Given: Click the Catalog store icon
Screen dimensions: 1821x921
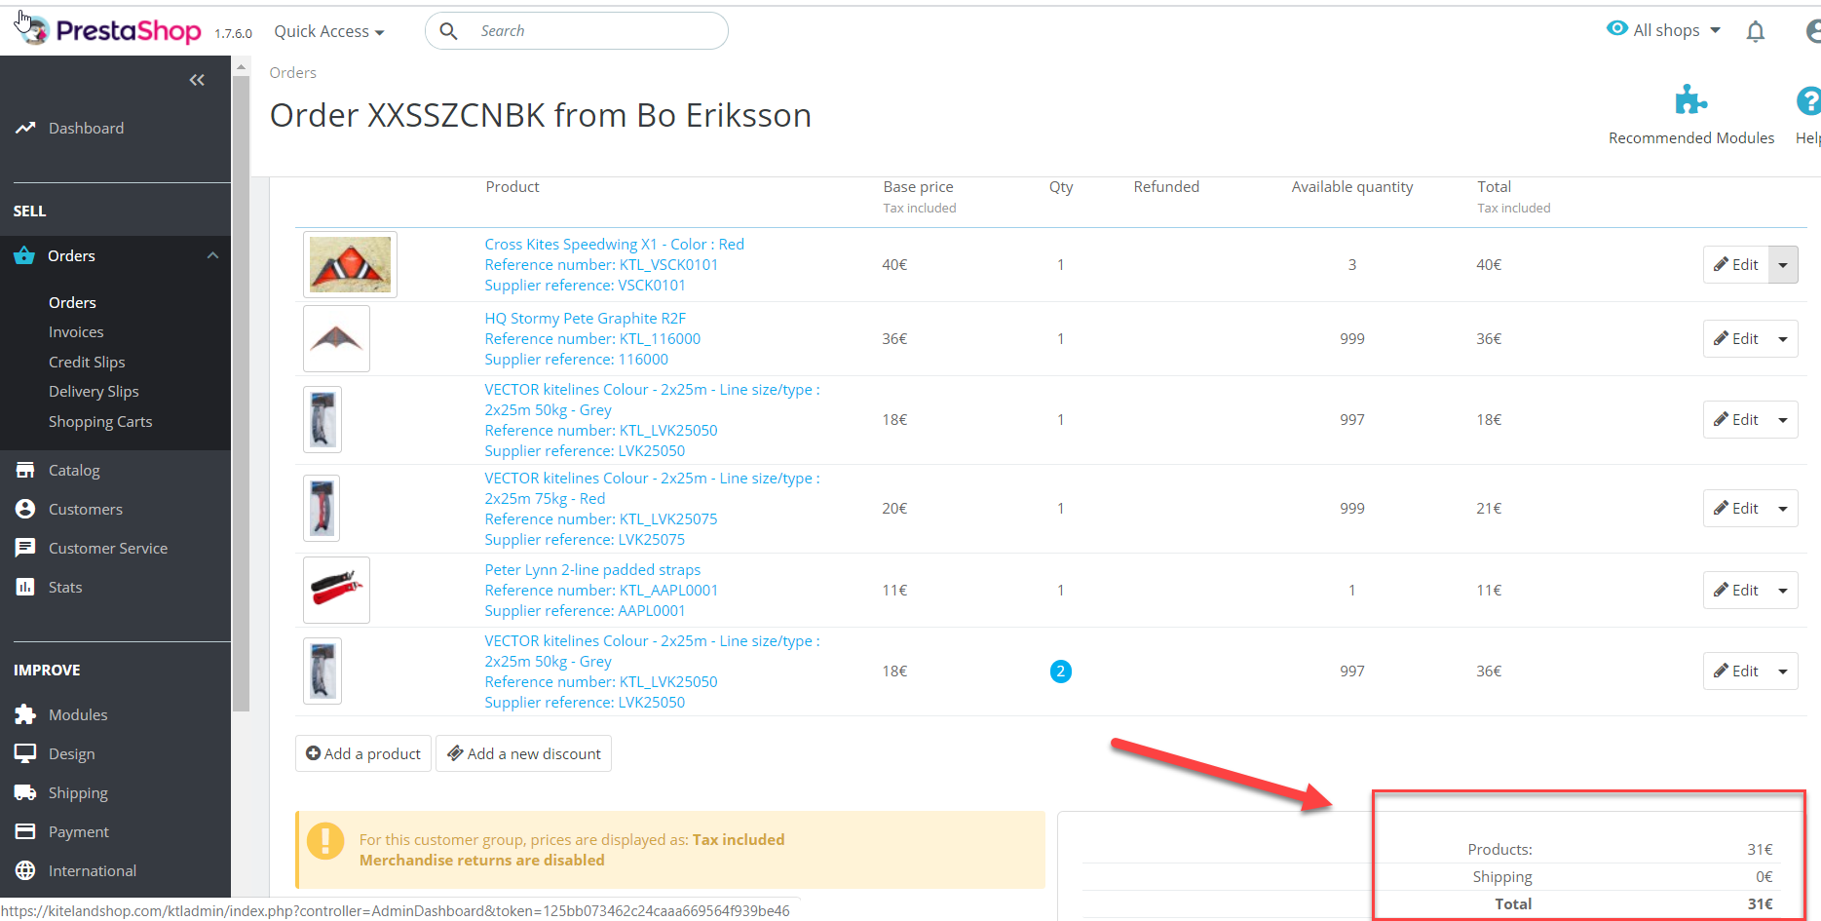Looking at the screenshot, I should pos(25,471).
